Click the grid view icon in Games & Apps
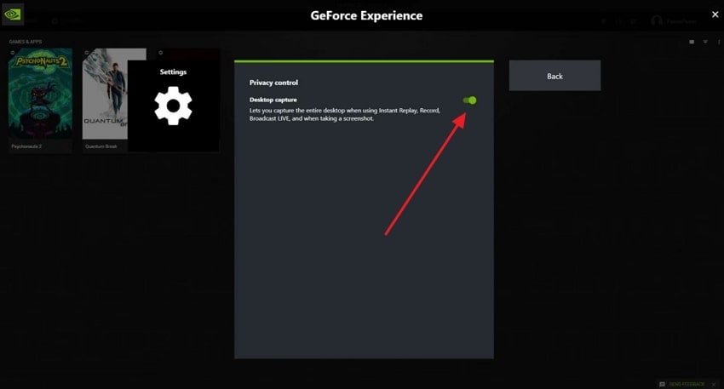Image resolution: width=724 pixels, height=389 pixels. [x=692, y=42]
